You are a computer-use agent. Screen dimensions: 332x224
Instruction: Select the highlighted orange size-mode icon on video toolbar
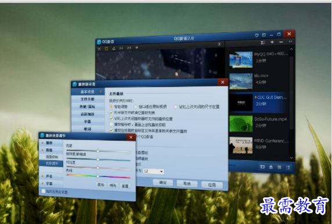point(106,49)
